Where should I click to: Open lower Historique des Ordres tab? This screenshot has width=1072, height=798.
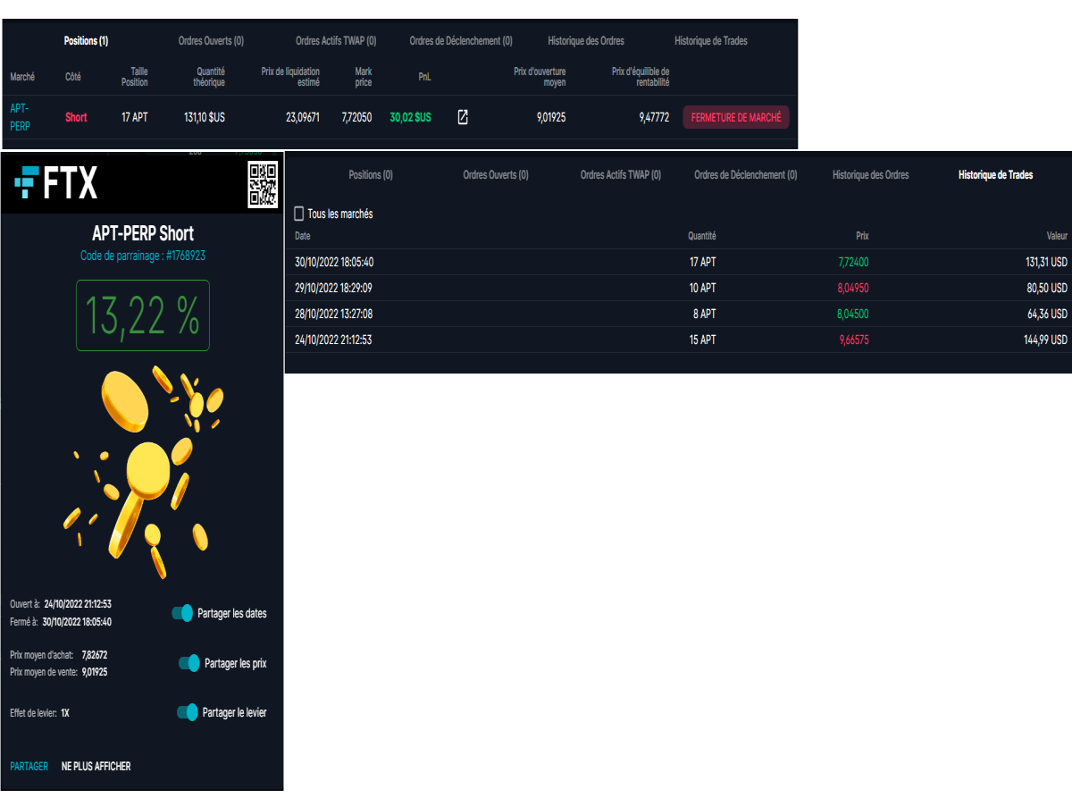[870, 175]
